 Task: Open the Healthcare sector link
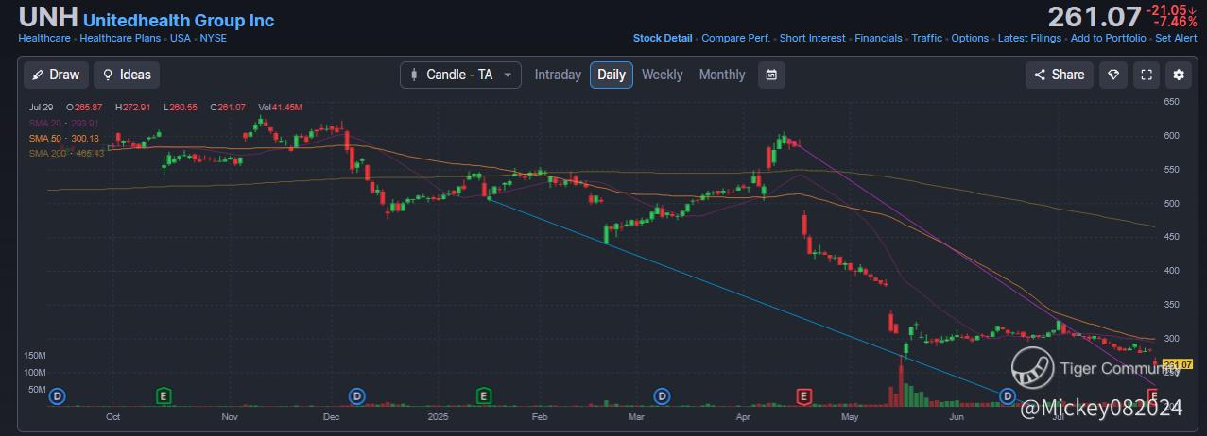44,39
